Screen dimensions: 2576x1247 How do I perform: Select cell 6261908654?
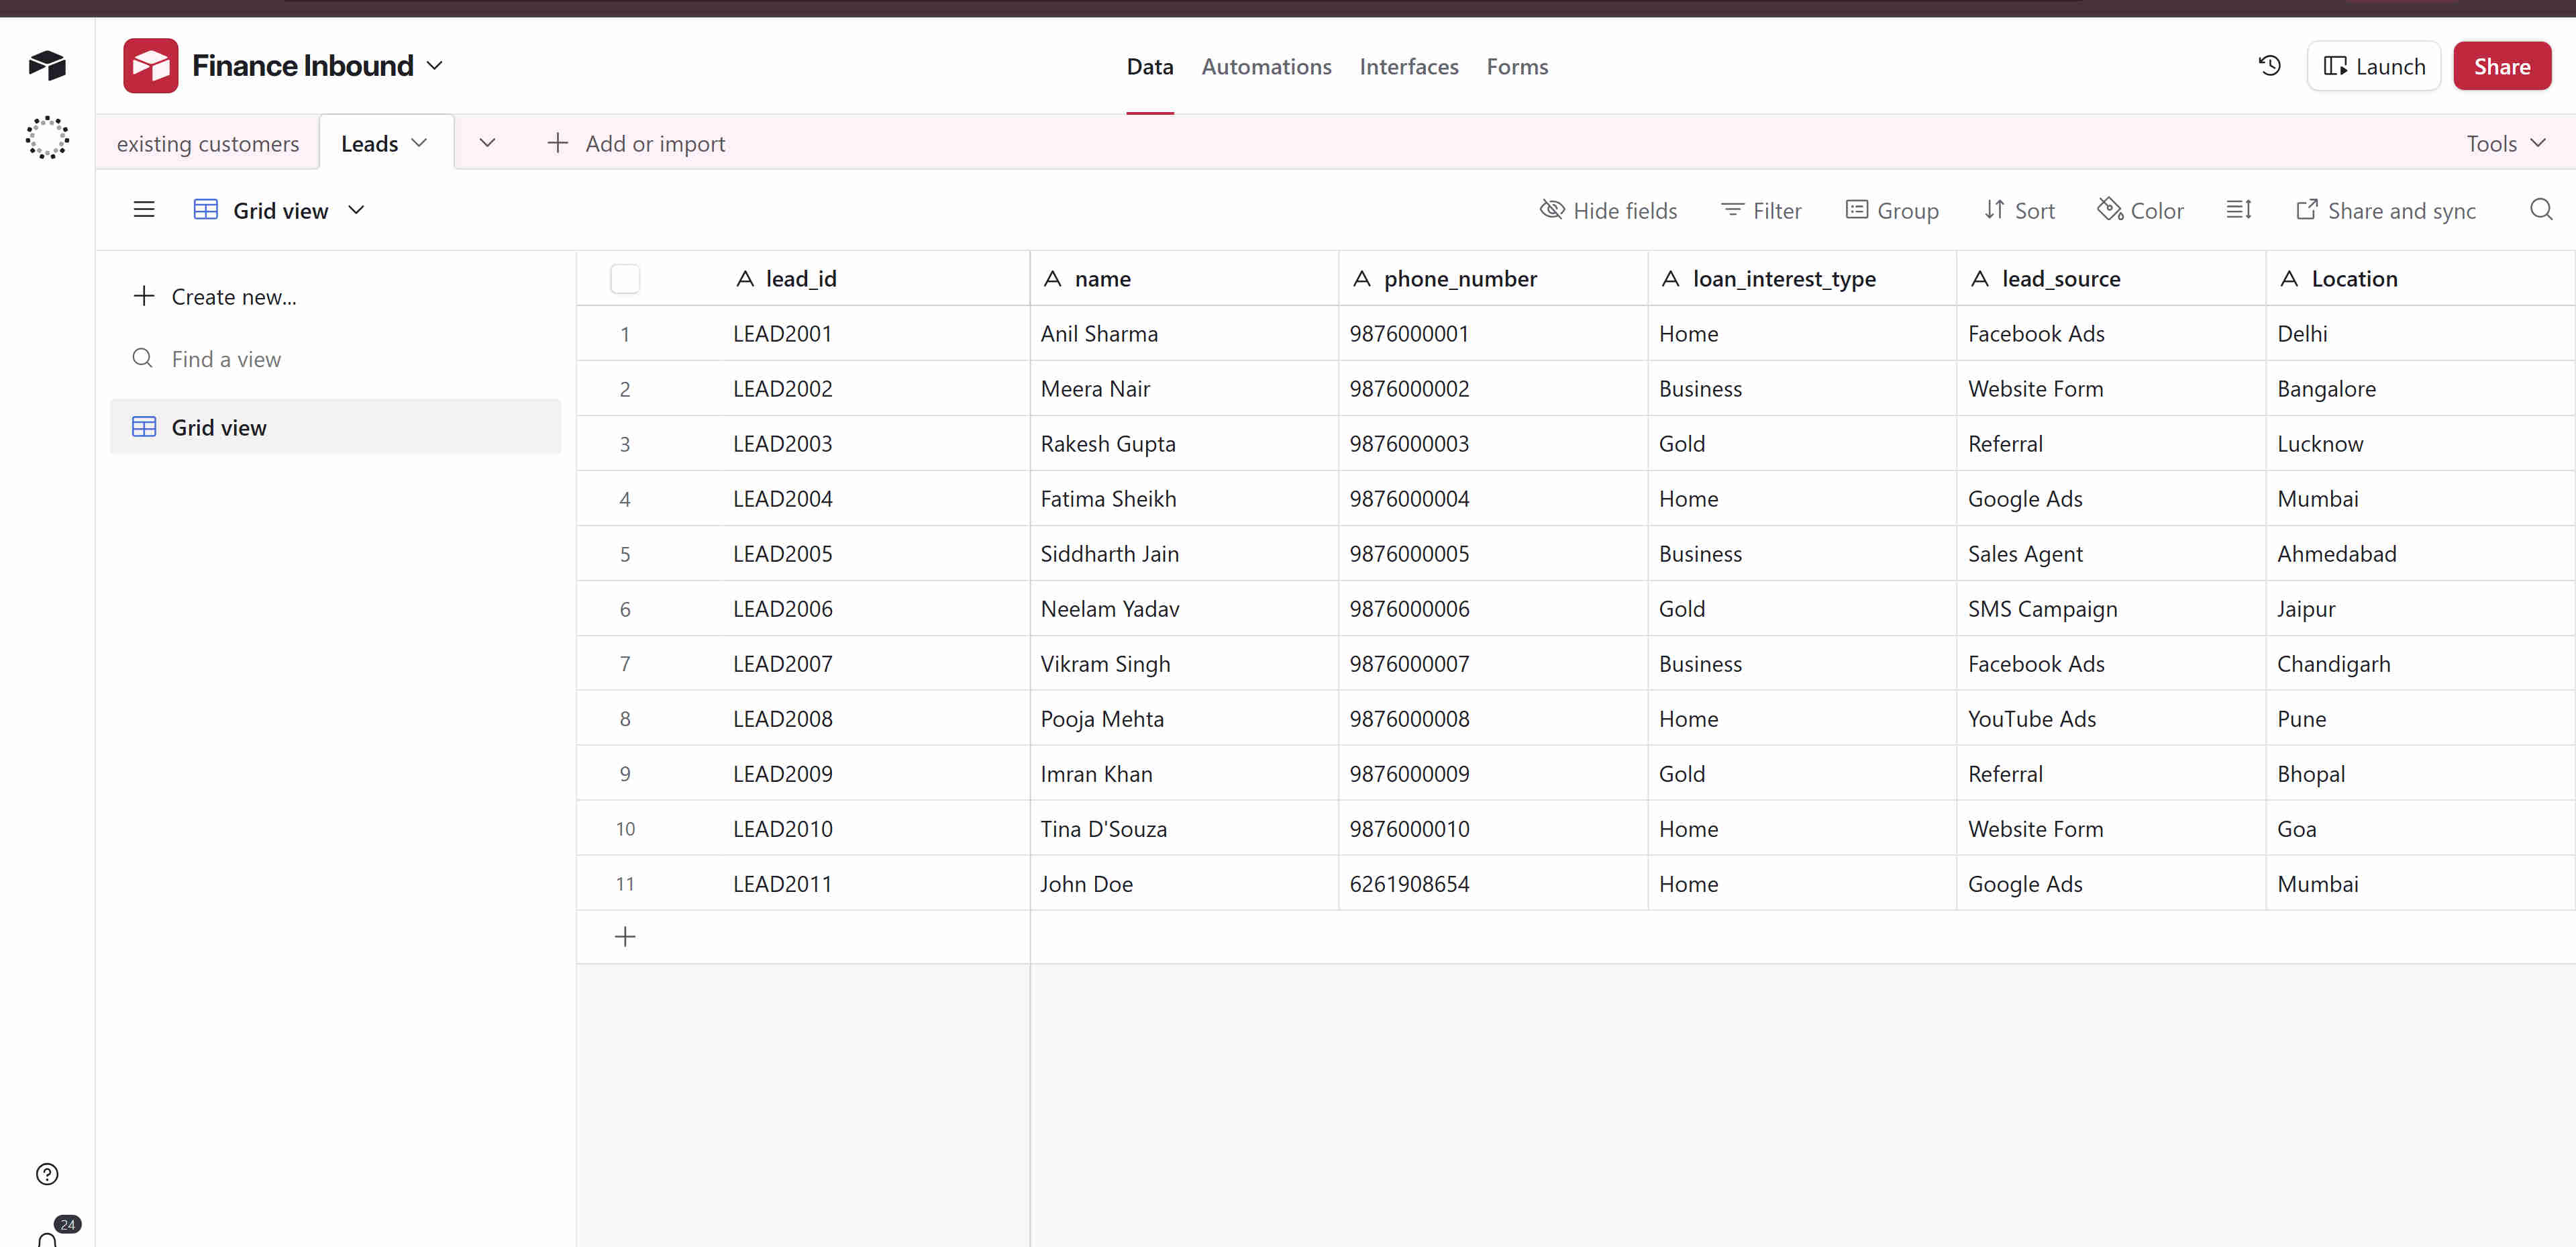click(x=1493, y=883)
